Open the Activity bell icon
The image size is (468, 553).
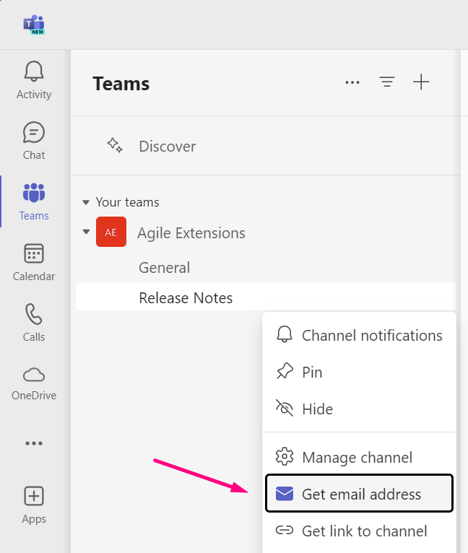click(34, 71)
